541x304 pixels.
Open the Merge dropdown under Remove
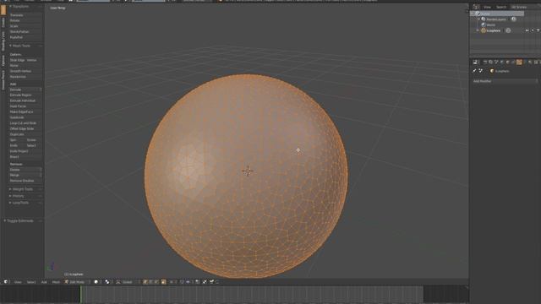(25, 175)
